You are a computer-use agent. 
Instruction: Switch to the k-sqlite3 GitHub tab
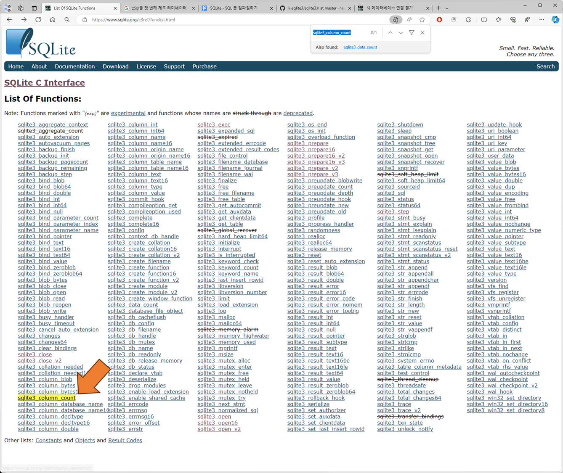[x=315, y=8]
